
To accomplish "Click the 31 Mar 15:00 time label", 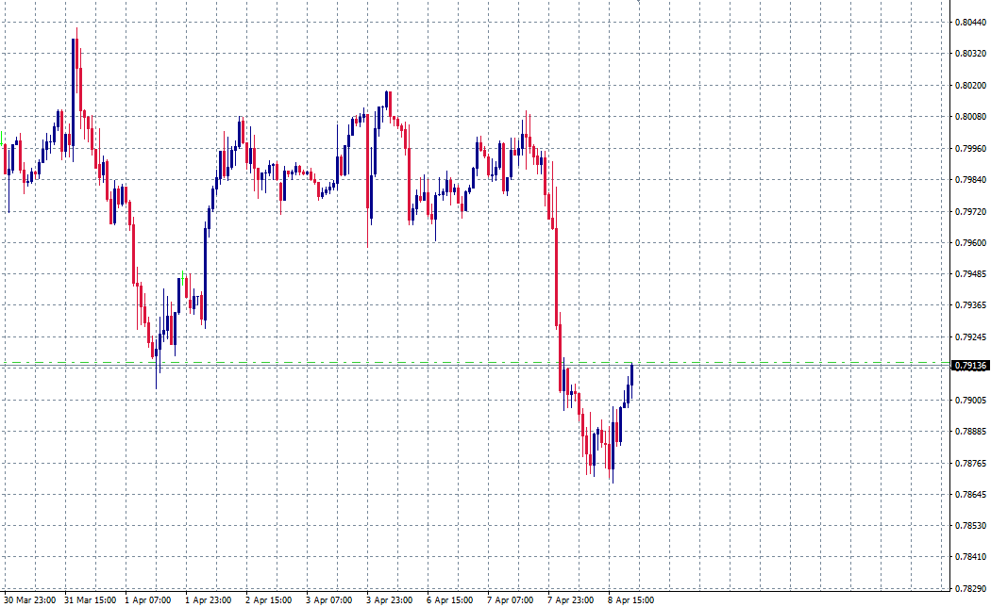I will click(92, 599).
